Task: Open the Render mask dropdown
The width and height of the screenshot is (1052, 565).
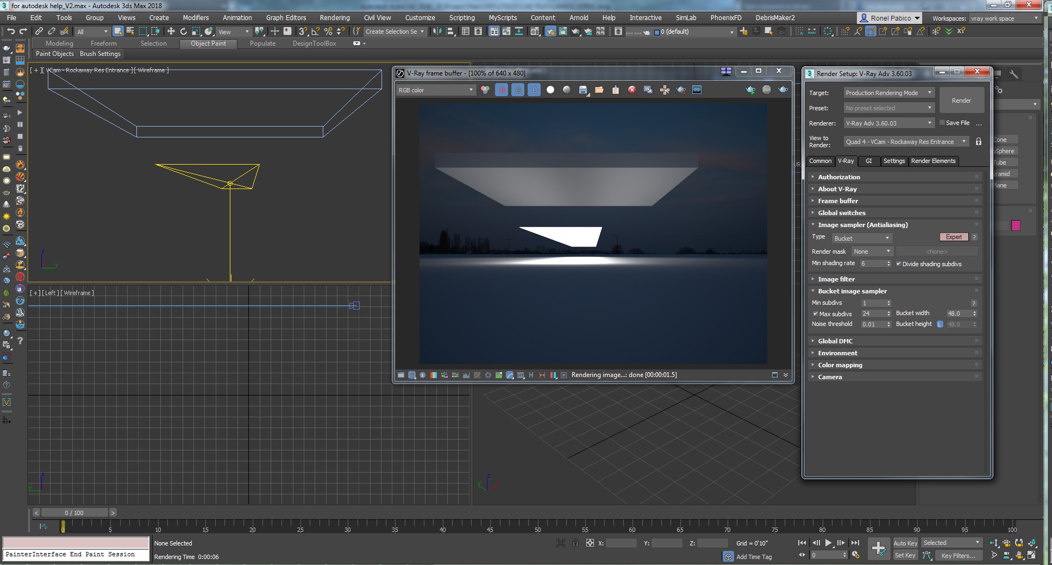Action: (872, 252)
